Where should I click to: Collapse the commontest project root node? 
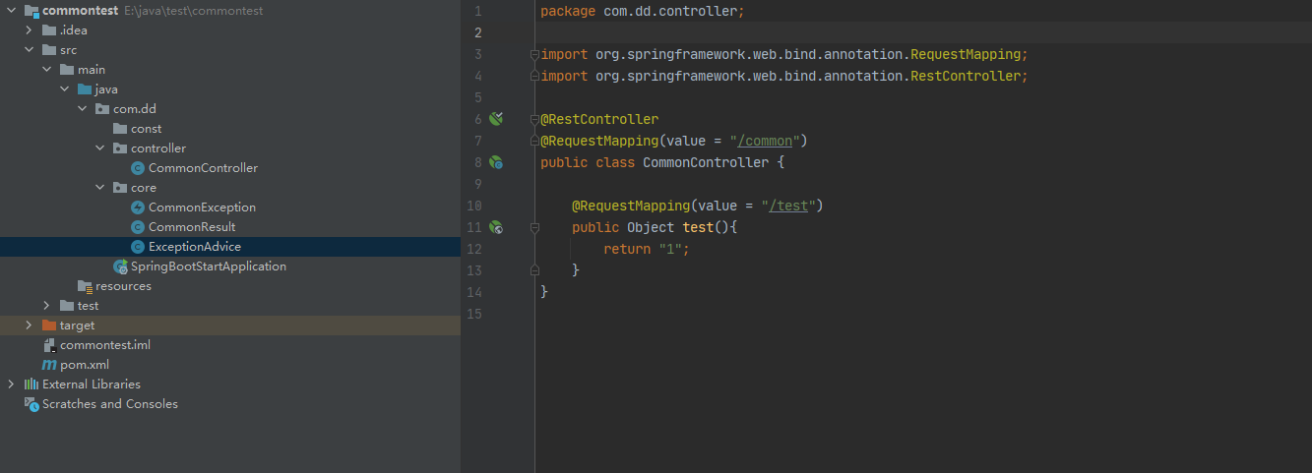tap(11, 11)
